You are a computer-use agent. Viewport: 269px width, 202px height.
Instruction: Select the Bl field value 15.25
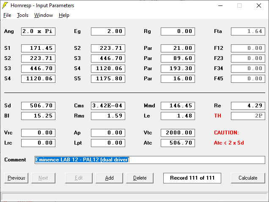pos(38,116)
